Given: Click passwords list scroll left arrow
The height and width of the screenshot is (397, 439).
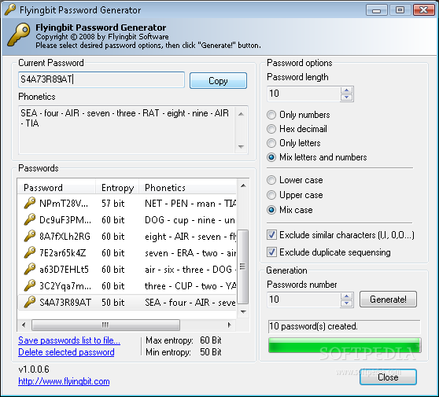Looking at the screenshot, I should pos(24,325).
